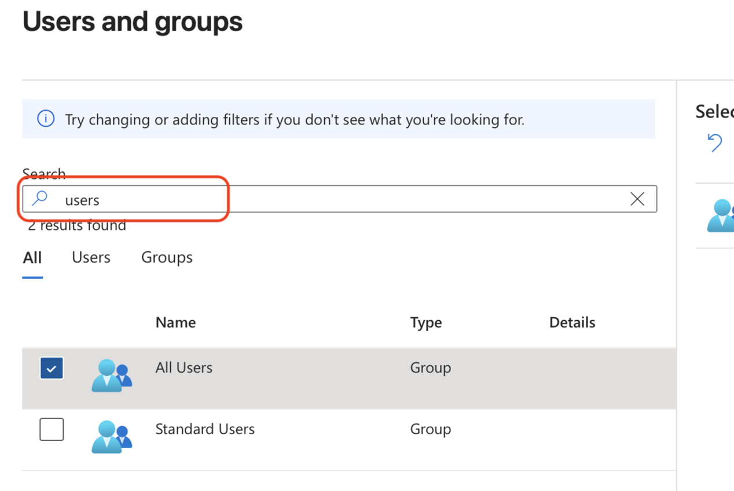Click the group icon in the Selected panel
The width and height of the screenshot is (734, 491).
click(721, 215)
